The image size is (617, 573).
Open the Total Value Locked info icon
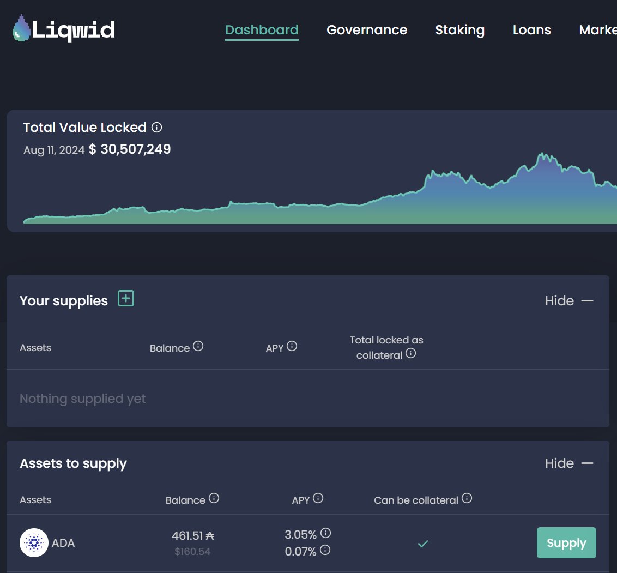click(156, 128)
